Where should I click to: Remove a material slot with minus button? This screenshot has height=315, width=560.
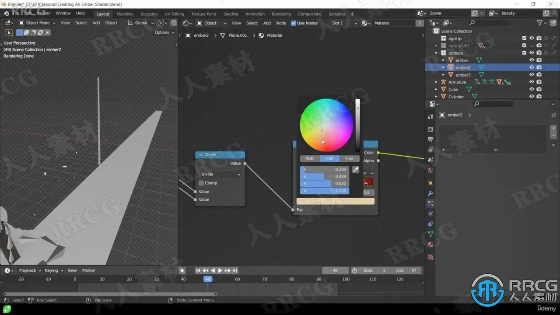(x=553, y=135)
